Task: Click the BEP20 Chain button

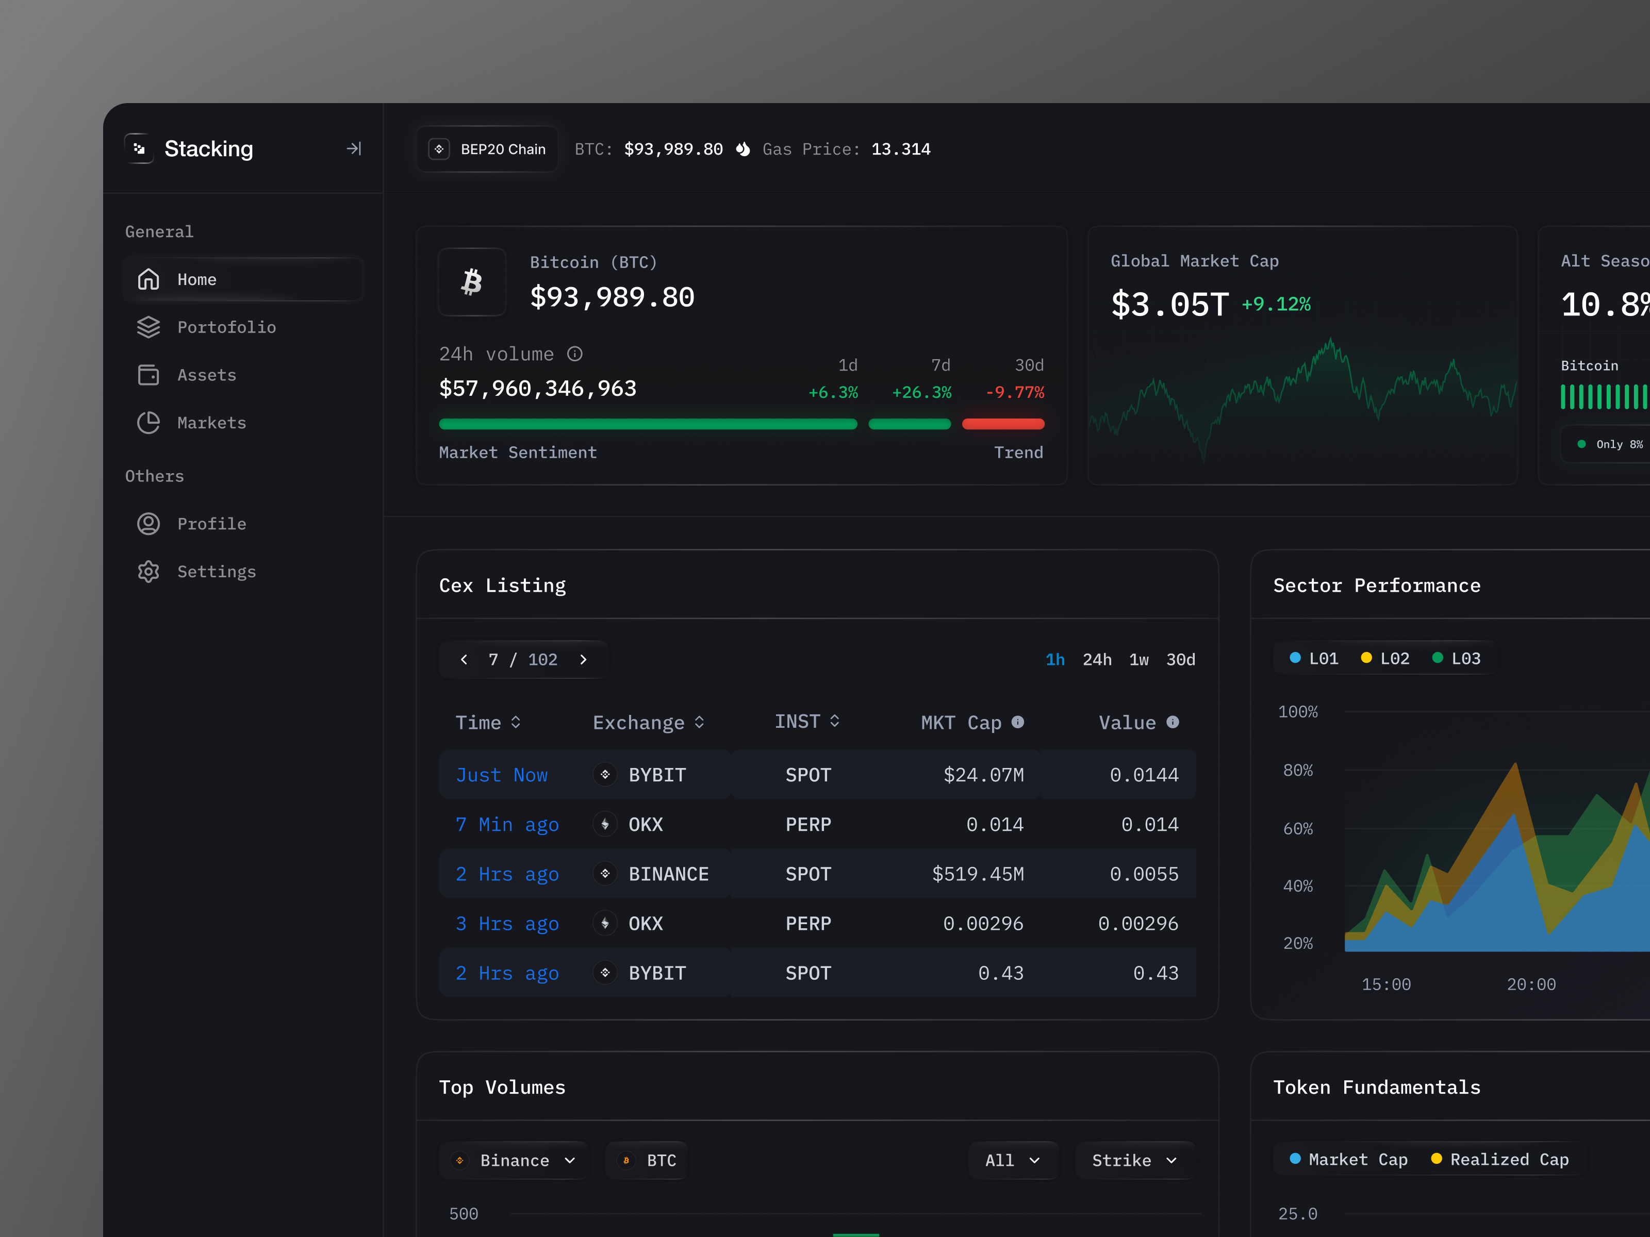Action: pyautogui.click(x=488, y=149)
